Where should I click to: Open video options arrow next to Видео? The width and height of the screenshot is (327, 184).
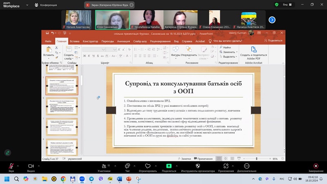(x=39, y=166)
